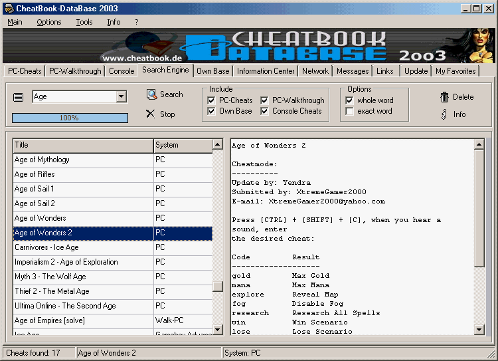Select Age of Mythology in results list
498x361 pixels.
click(82, 160)
